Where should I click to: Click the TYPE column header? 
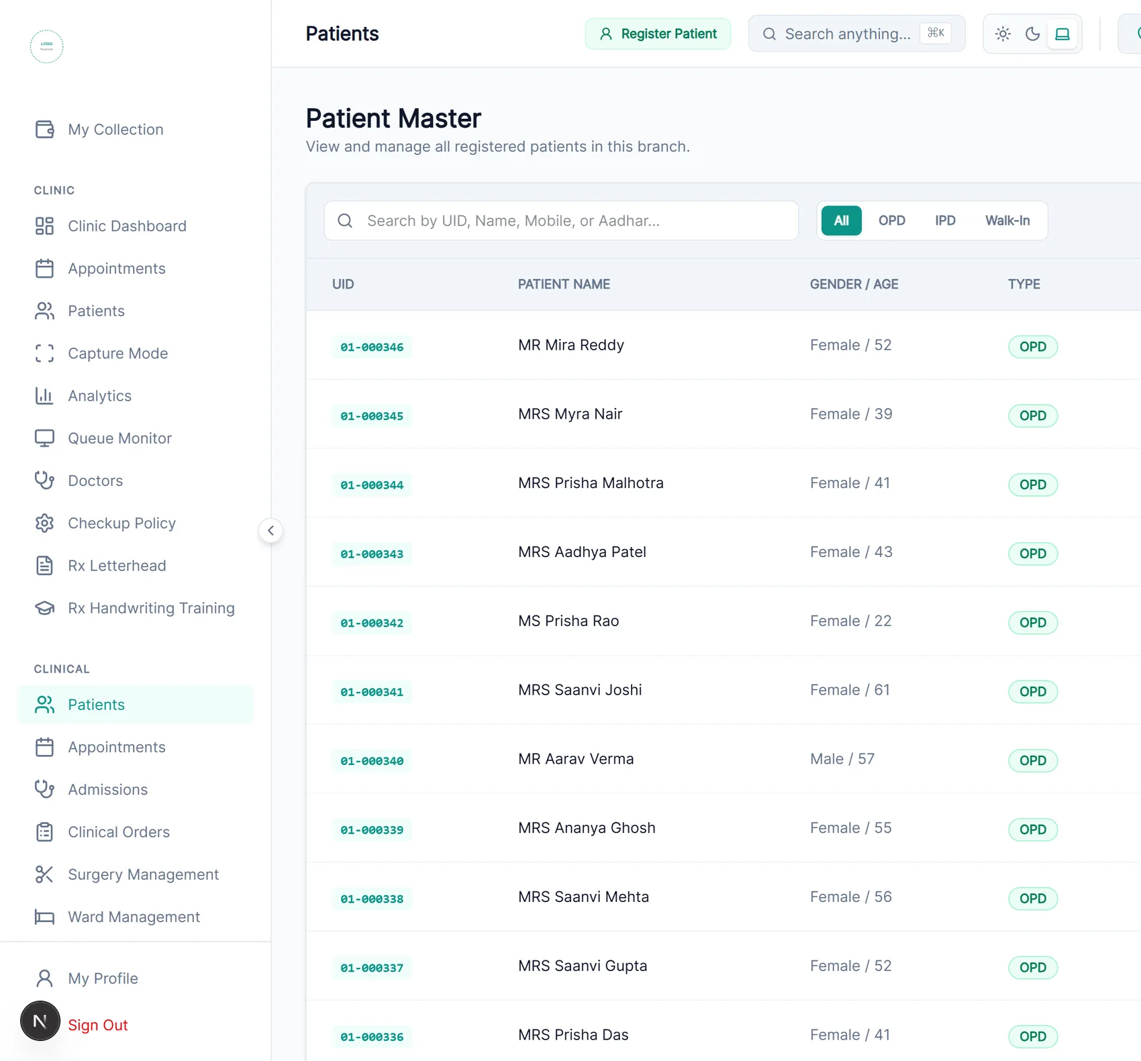coord(1024,285)
